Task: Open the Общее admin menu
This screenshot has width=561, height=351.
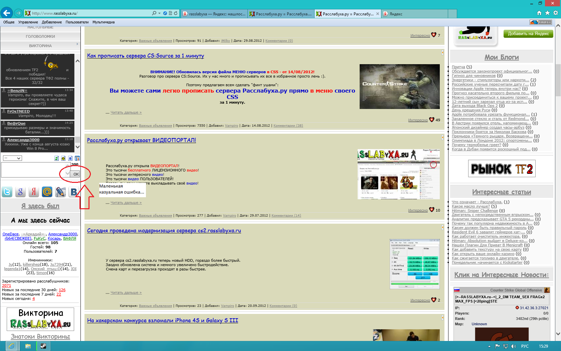Action: click(9, 22)
